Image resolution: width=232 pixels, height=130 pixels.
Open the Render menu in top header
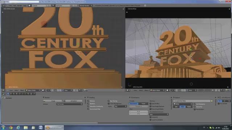tap(20, 5)
